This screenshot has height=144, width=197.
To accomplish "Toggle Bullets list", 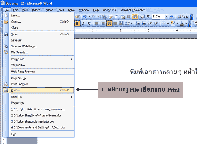I will [x=144, y=23].
